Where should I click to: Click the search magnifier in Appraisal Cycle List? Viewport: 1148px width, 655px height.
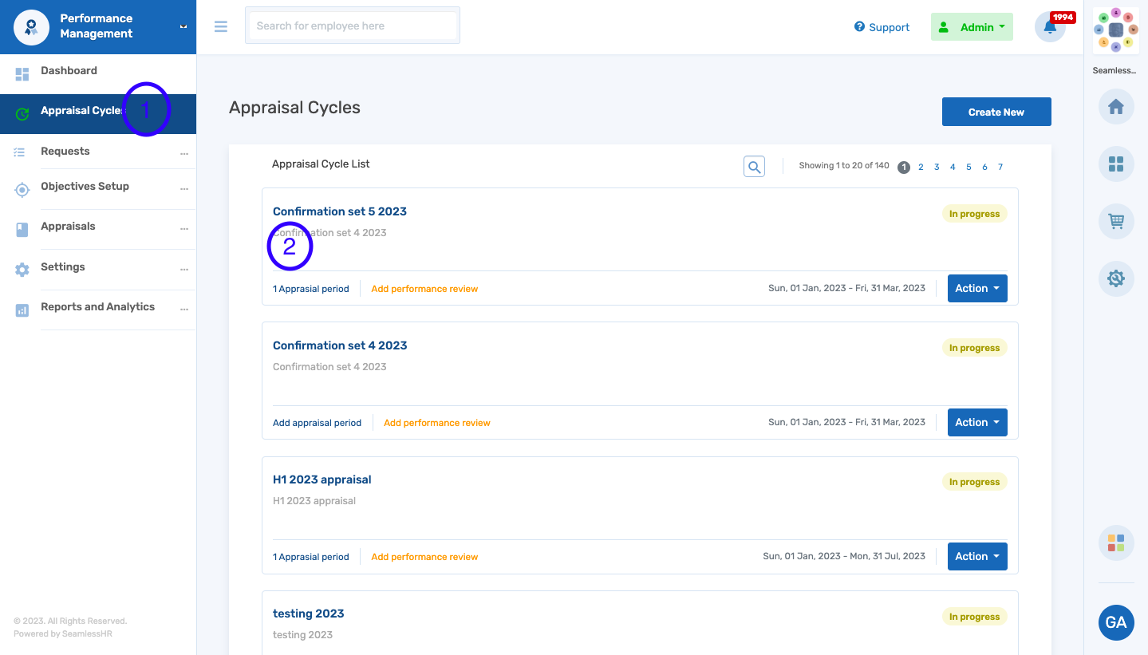coord(754,166)
